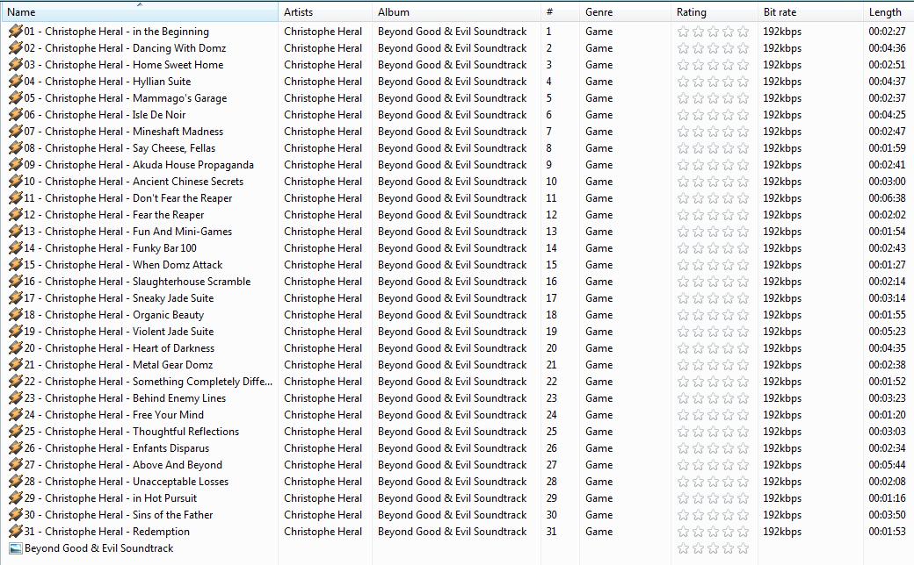This screenshot has height=565, width=914.
Task: Click the track number 18 in the # column
Action: click(551, 315)
